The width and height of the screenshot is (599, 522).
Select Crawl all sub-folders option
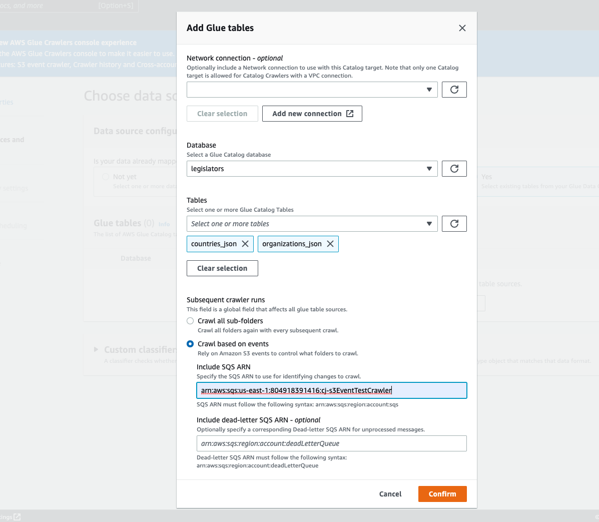(190, 321)
